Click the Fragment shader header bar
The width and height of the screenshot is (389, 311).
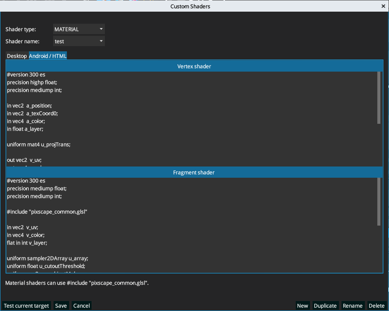[194, 172]
